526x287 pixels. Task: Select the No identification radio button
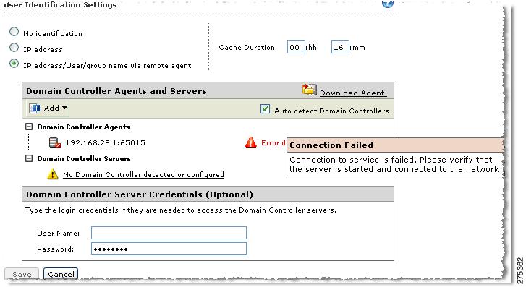click(14, 32)
